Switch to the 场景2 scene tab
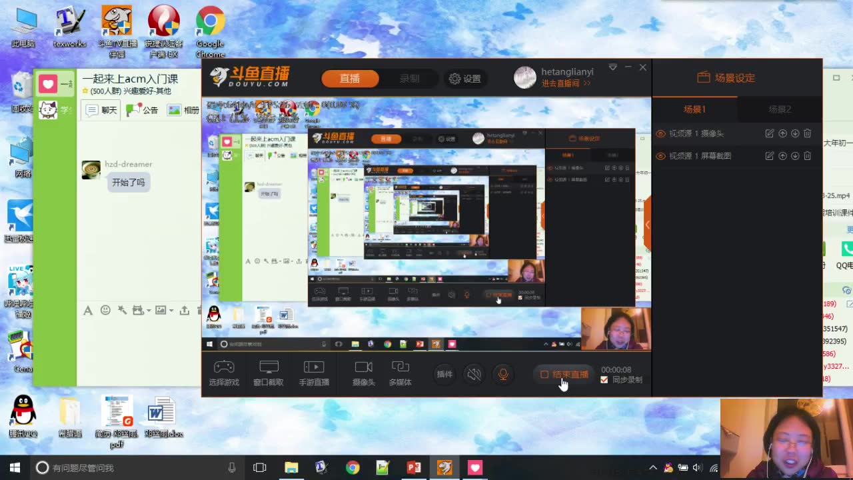Screen dimensions: 853x480 click(780, 109)
